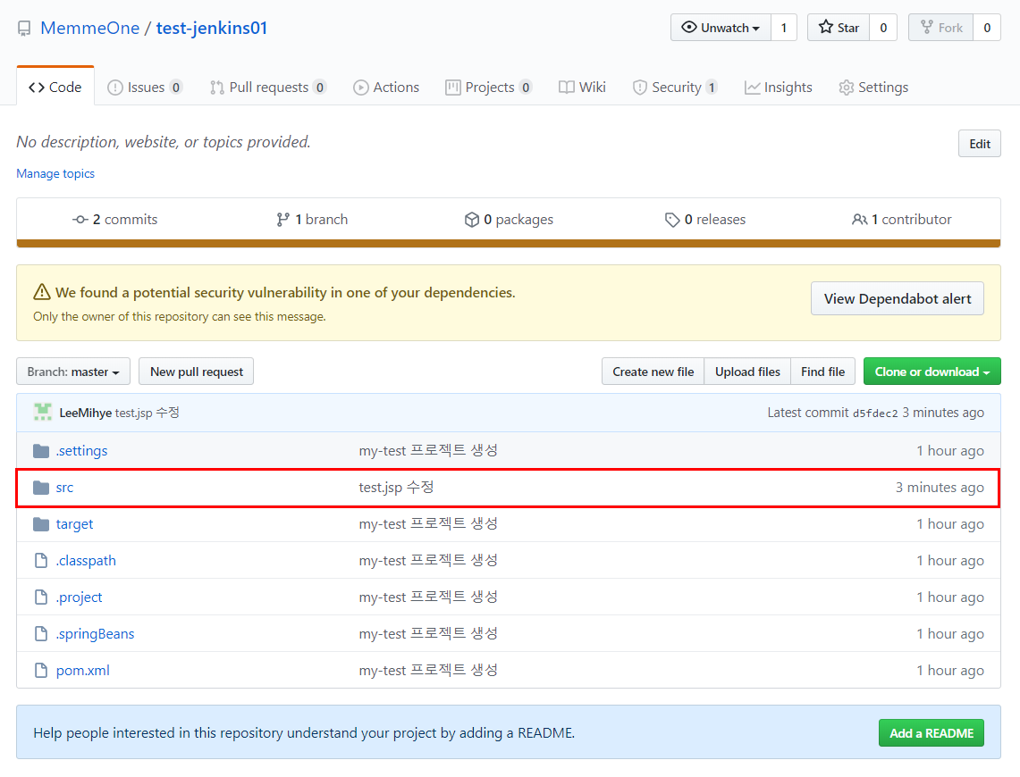Screen dimensions: 1020x777
Task: Open the pom.xml file
Action: 82,671
